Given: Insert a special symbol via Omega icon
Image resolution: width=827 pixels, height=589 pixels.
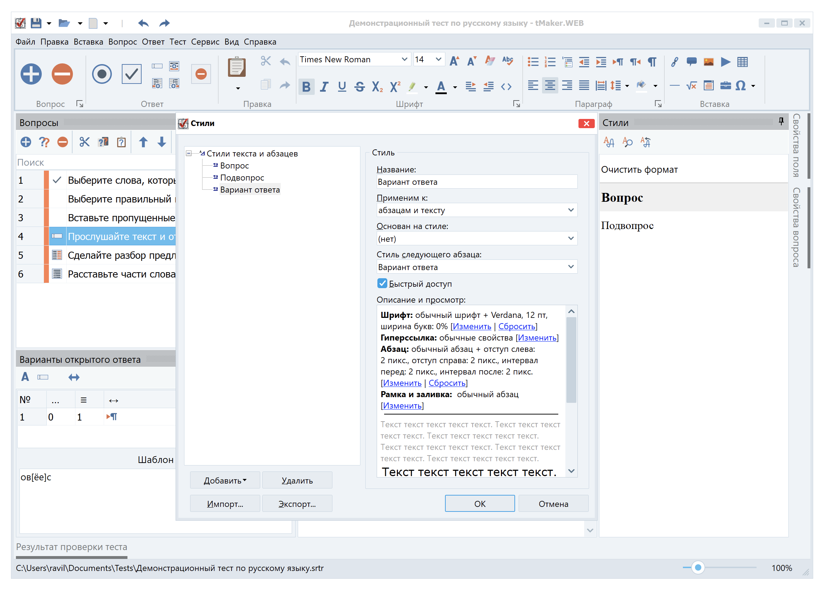Looking at the screenshot, I should [741, 86].
